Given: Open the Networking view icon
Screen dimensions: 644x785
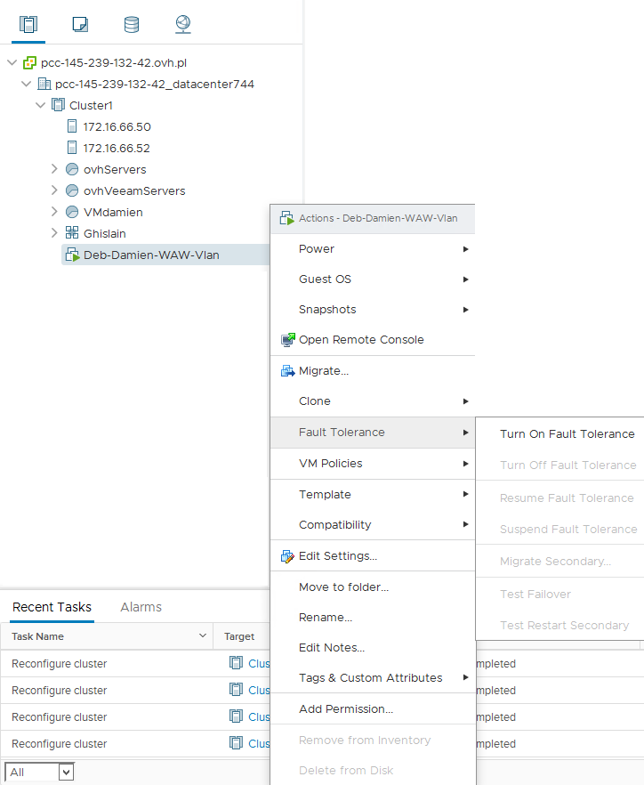Looking at the screenshot, I should coord(182,24).
